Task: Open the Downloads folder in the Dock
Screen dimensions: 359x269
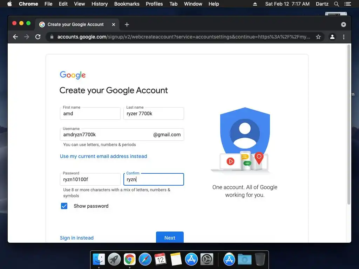Action: (x=244, y=260)
